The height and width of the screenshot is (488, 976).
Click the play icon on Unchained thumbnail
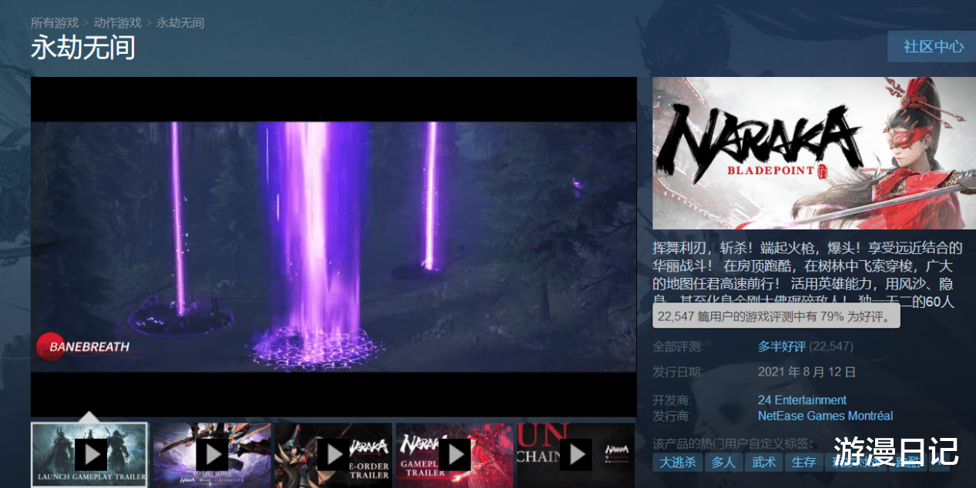[x=575, y=455]
